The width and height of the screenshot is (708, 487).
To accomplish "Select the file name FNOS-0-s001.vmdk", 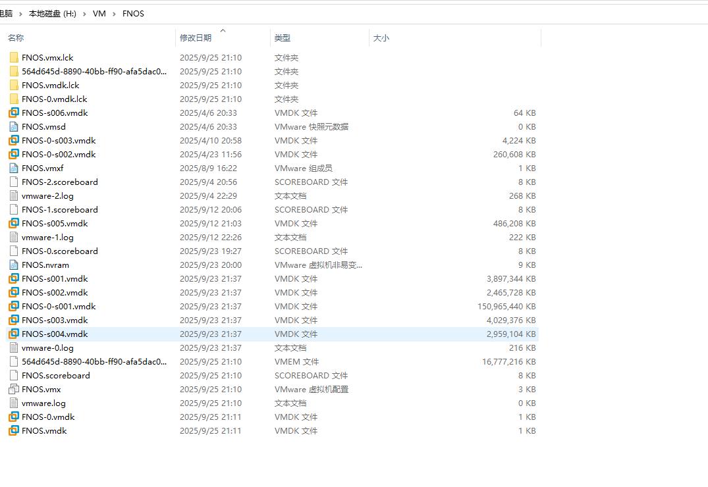I will point(59,307).
